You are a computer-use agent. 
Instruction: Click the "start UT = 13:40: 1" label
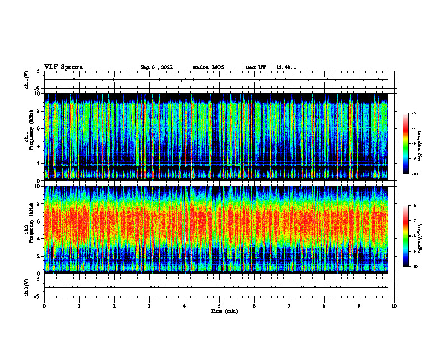click(271, 67)
